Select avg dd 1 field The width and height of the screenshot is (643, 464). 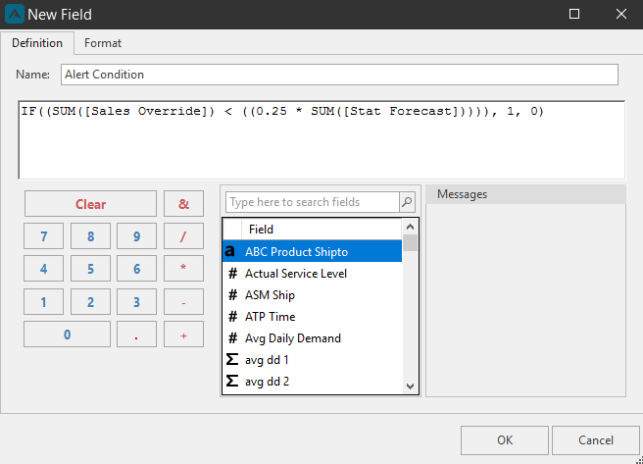[312, 359]
